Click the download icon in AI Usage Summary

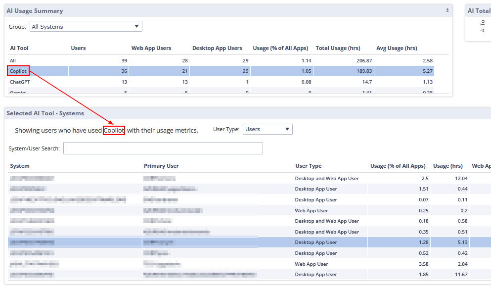447,10
